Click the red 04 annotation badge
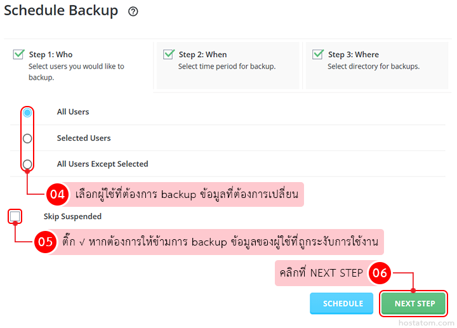The width and height of the screenshot is (457, 328). pos(58,194)
